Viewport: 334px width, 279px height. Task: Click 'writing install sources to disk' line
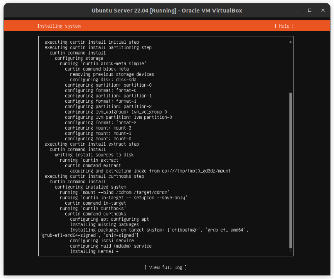tap(94, 155)
